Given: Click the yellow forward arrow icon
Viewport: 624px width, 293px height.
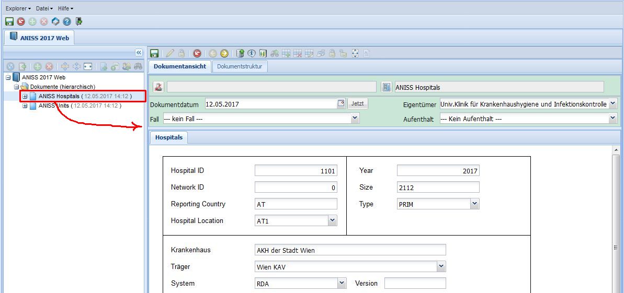Looking at the screenshot, I should point(224,53).
